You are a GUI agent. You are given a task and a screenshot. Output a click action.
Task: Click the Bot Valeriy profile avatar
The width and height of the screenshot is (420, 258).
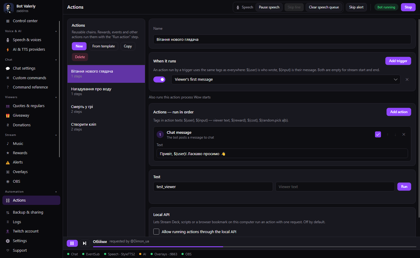point(9,8)
